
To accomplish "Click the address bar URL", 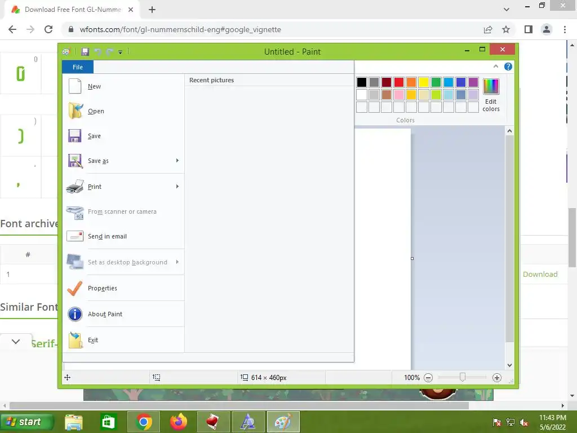I will click(x=180, y=29).
